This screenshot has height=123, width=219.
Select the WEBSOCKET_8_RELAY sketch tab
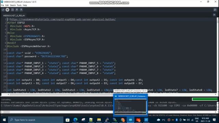tap(14, 16)
